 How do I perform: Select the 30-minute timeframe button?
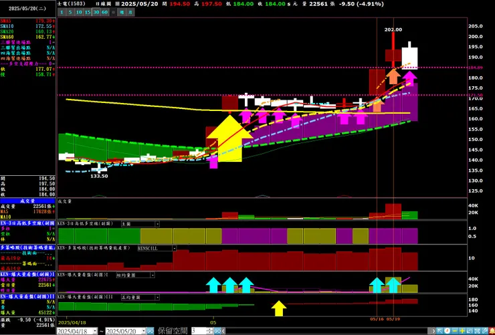96,12
